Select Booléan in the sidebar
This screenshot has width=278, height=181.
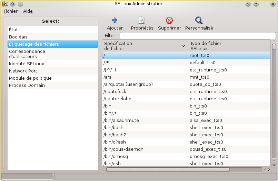click(53, 37)
